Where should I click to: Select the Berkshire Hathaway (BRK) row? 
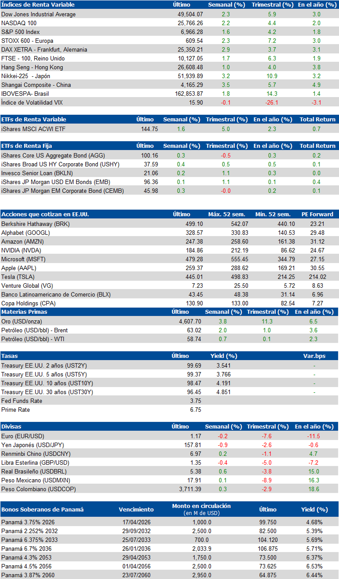point(169,224)
